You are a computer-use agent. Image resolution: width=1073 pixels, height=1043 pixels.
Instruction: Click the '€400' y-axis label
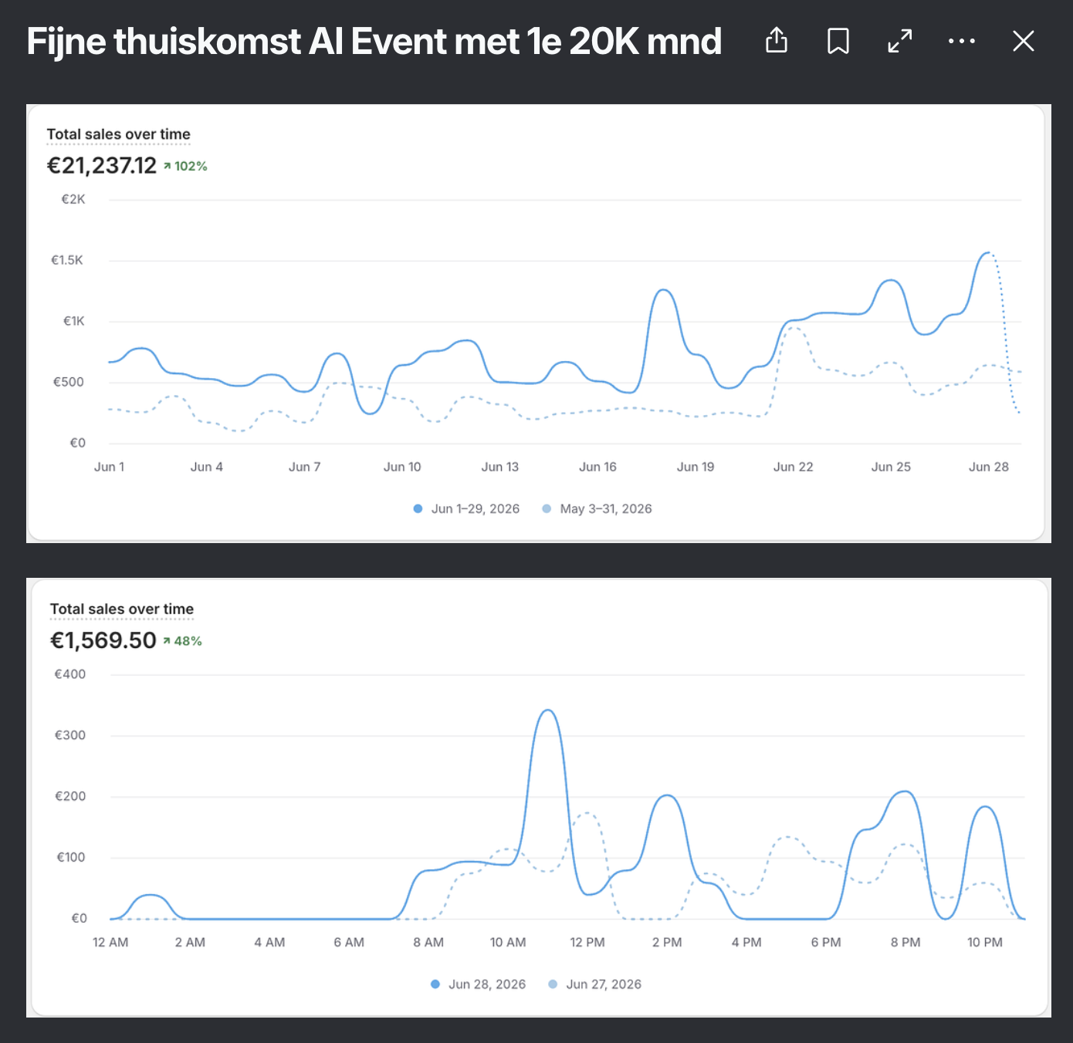(70, 674)
